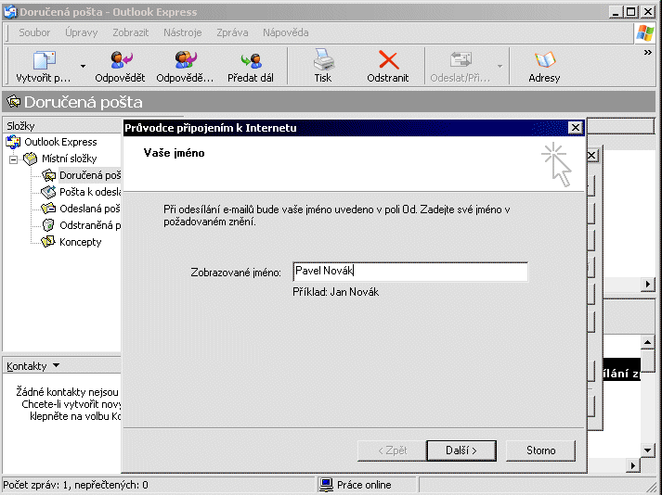
Task: Minimize the Outlook Express window
Action: [x=616, y=11]
